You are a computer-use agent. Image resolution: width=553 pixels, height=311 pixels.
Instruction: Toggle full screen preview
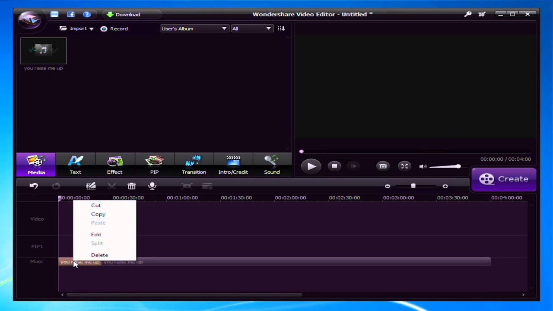404,166
